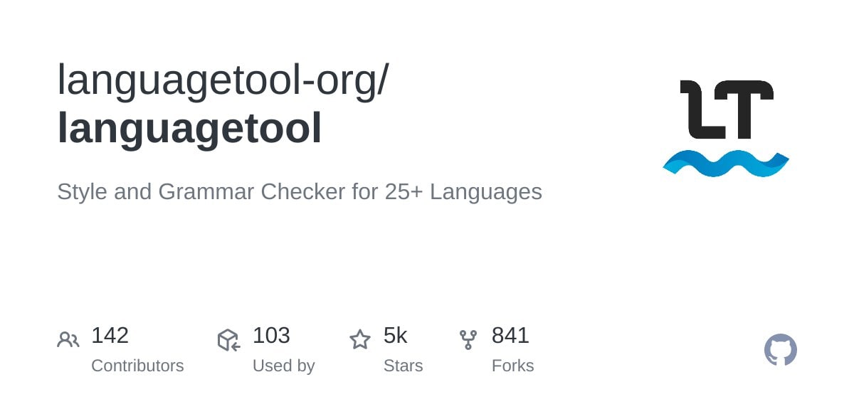Open the bold languagetool repository name

(189, 128)
